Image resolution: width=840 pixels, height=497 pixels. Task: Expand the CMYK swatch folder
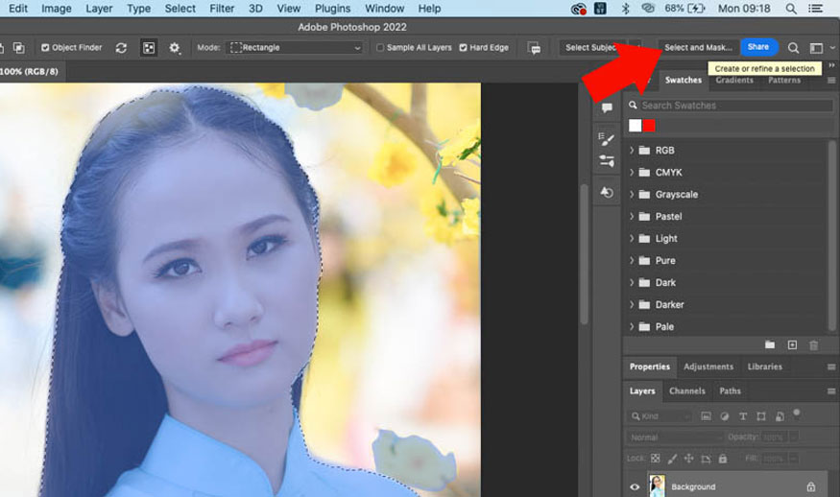click(x=632, y=172)
